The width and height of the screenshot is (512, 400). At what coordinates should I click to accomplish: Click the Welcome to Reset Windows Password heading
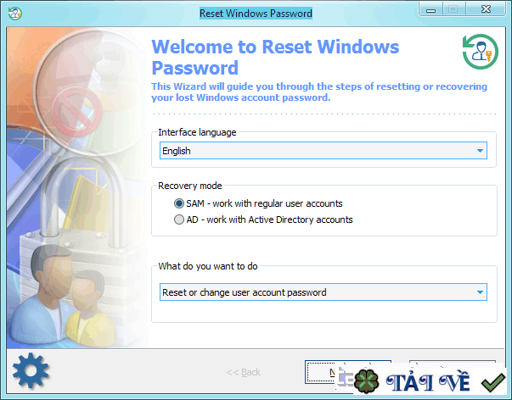(x=275, y=57)
